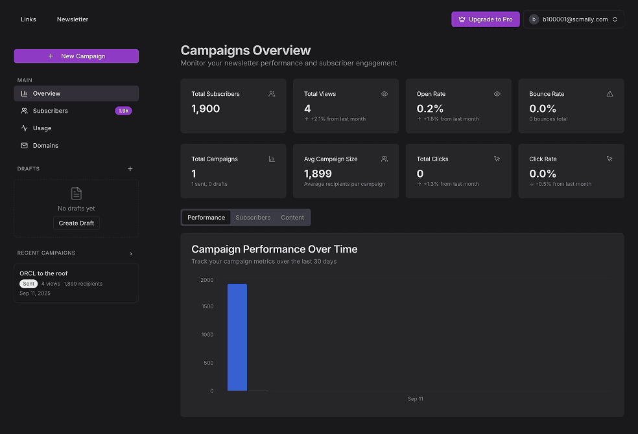Click the cursor icon on Total Clicks card

tap(497, 159)
